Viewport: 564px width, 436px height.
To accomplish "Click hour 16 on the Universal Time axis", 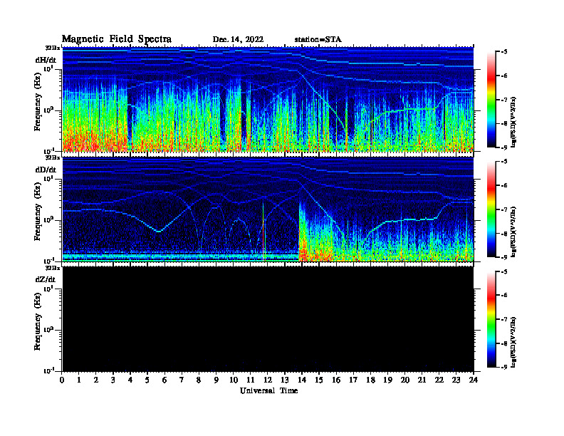I will click(336, 380).
